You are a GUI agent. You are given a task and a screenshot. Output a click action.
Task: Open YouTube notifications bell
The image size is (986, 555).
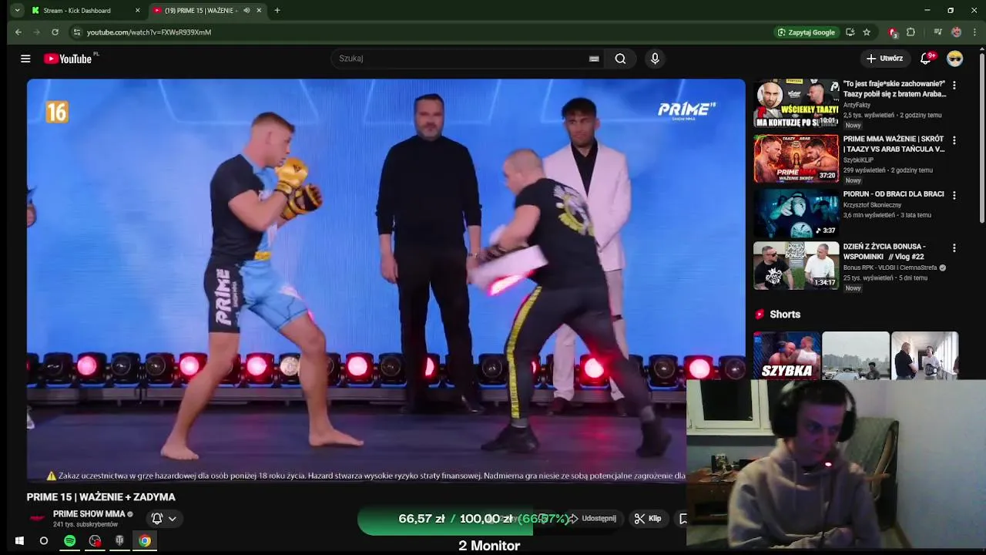[926, 59]
